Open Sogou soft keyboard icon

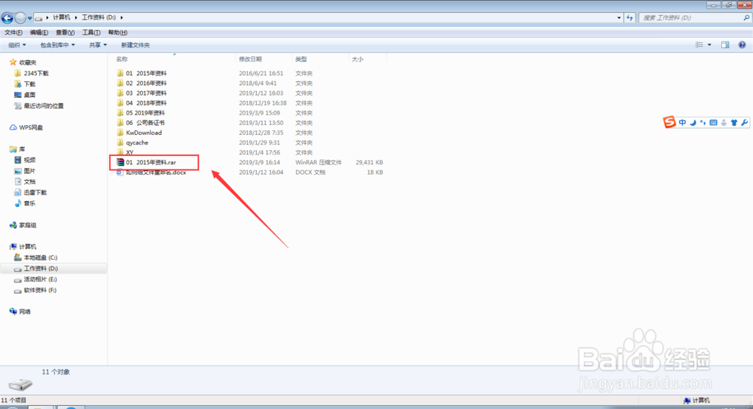pyautogui.click(x=713, y=123)
